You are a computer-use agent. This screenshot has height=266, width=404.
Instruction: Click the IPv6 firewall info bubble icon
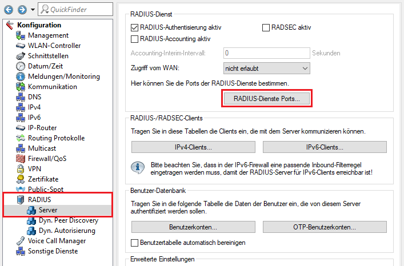coord(138,168)
